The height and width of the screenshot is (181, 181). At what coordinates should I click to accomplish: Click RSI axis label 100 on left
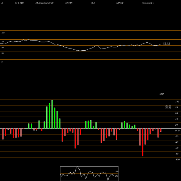coord(3,33)
